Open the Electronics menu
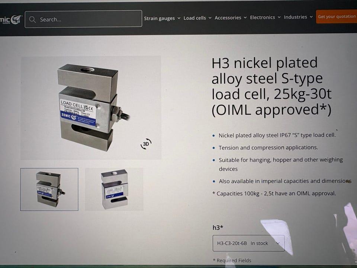The width and height of the screenshot is (357, 268). pyautogui.click(x=265, y=17)
